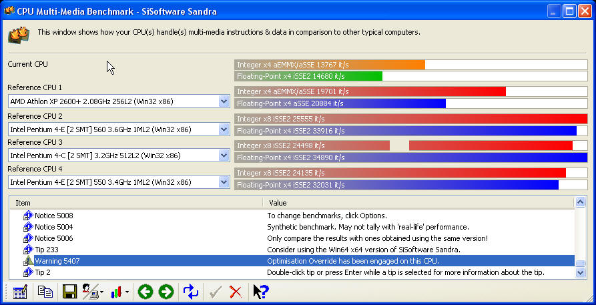Screen dimensions: 596x305
Task: Minimize the Sandra benchmark window
Action: point(554,11)
